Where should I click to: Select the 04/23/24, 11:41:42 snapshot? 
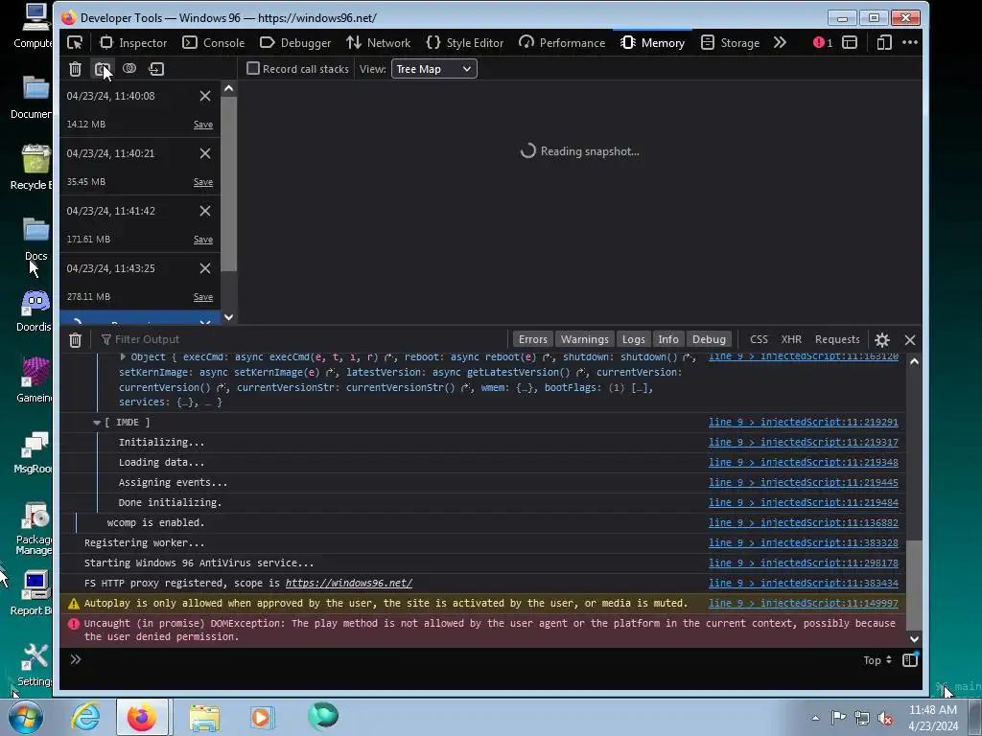click(x=140, y=224)
